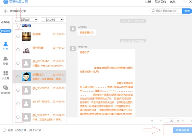
Task: Open the 菜单 menu
Action: tap(173, 2)
